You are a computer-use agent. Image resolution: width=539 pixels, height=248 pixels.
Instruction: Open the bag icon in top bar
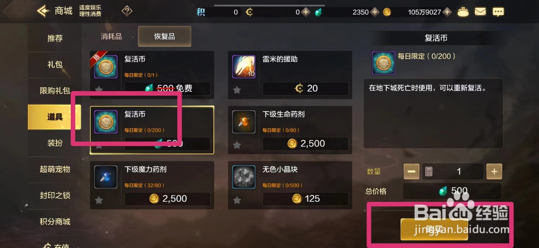(x=463, y=12)
